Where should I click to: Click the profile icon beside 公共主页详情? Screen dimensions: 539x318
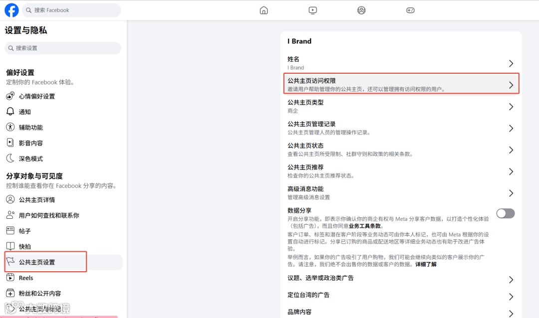(x=10, y=199)
